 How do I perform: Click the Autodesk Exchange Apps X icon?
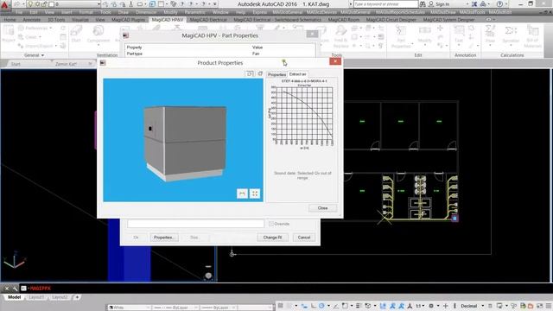point(474,4)
